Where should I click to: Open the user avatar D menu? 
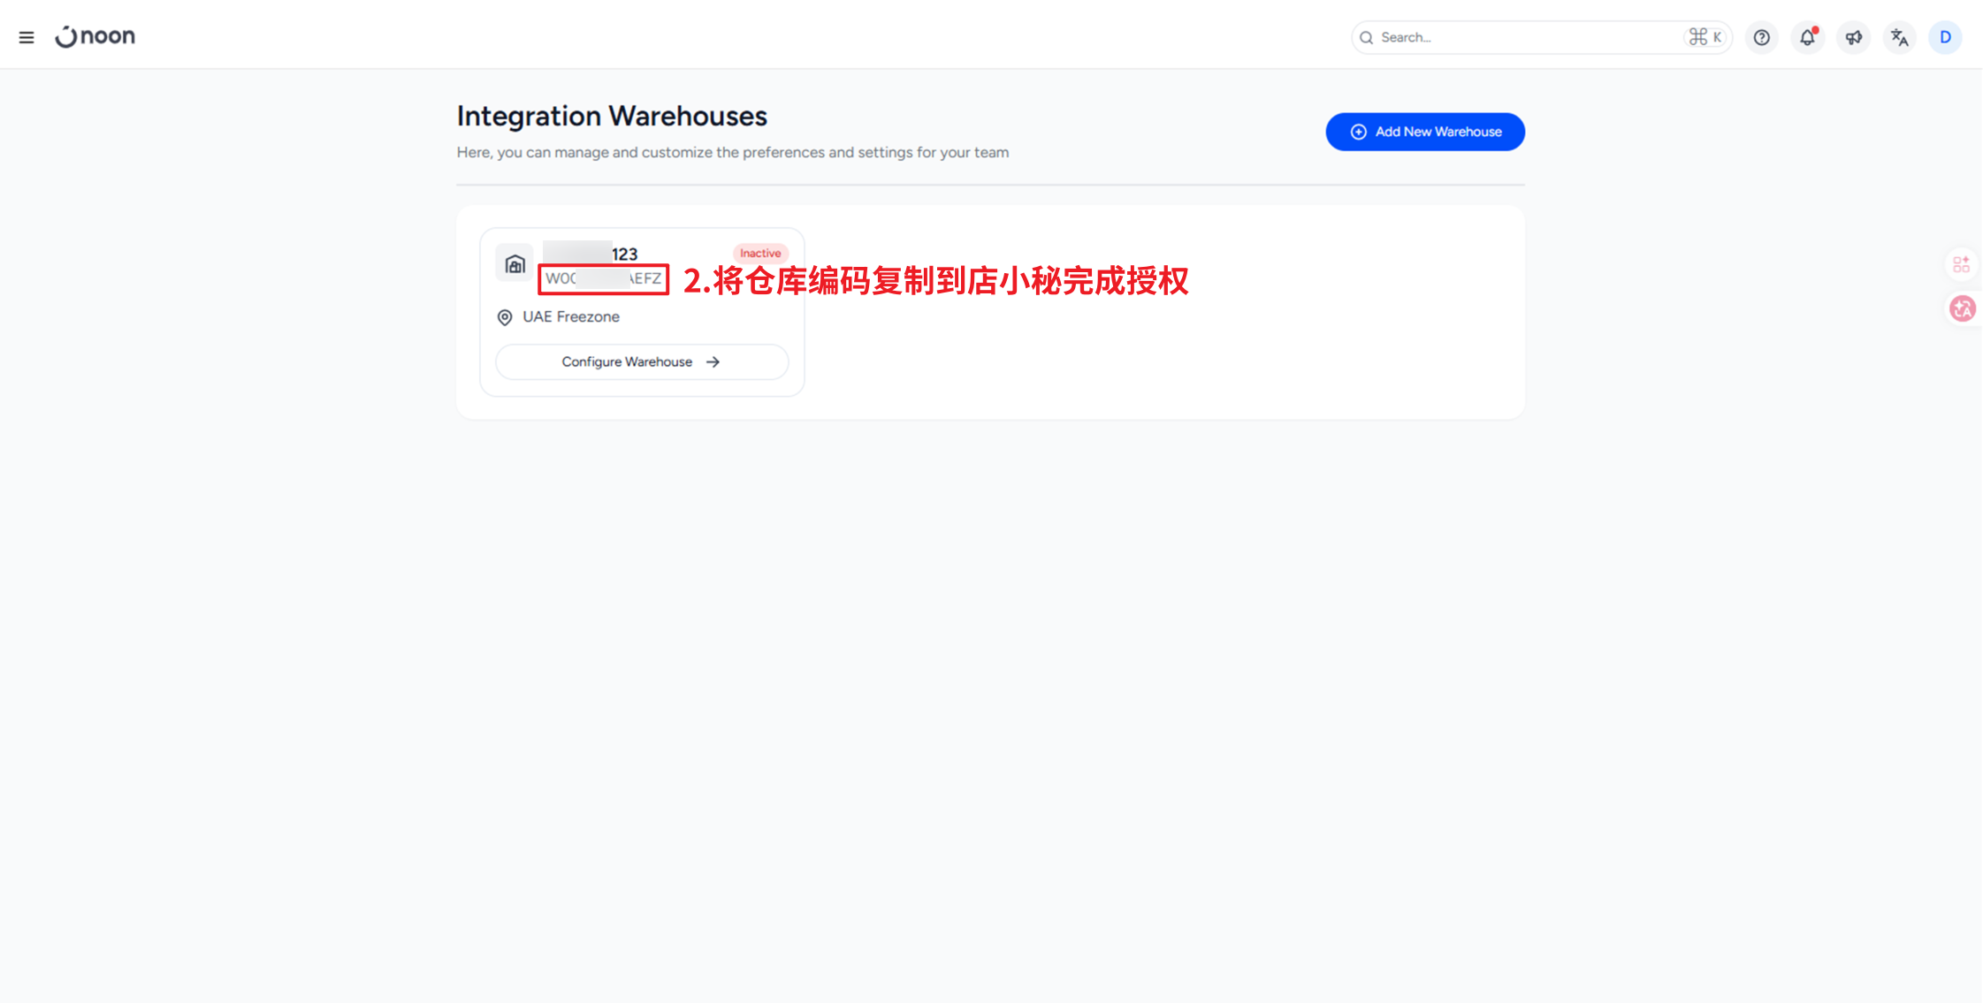coord(1945,37)
